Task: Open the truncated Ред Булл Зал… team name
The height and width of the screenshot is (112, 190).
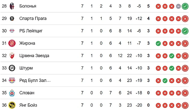Action: point(35,80)
